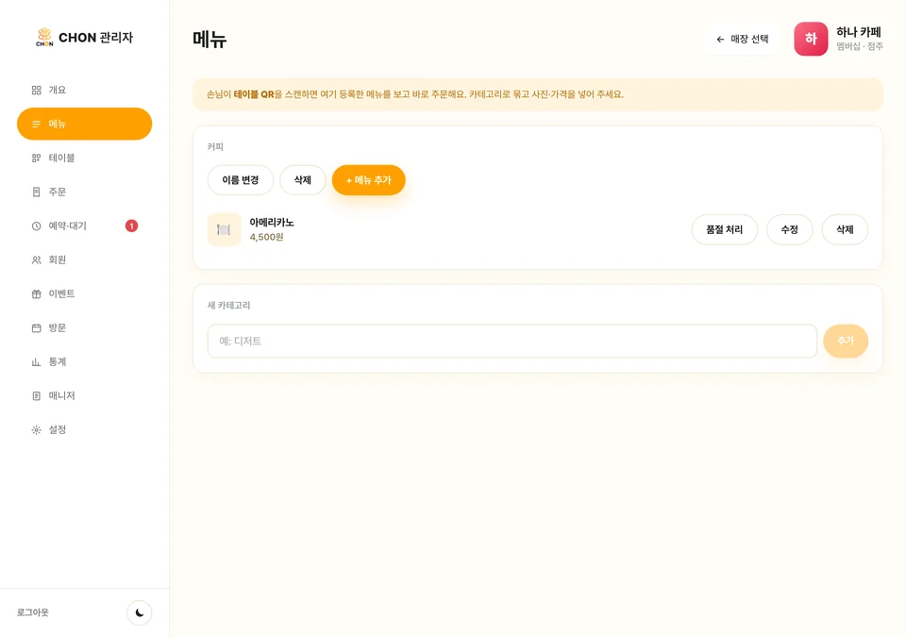The width and height of the screenshot is (906, 637).
Task: Mark 아메리카노 sold out with 품절 처리
Action: [x=725, y=229]
